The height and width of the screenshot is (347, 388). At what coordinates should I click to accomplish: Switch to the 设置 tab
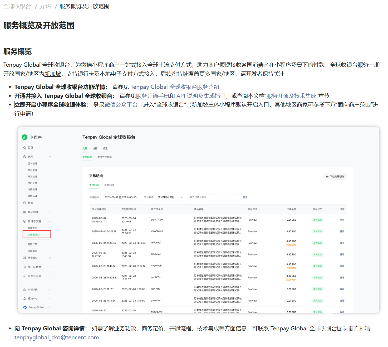105,148
